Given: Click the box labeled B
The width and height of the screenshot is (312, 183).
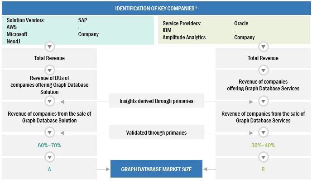Looking at the screenshot, I should [263, 169].
